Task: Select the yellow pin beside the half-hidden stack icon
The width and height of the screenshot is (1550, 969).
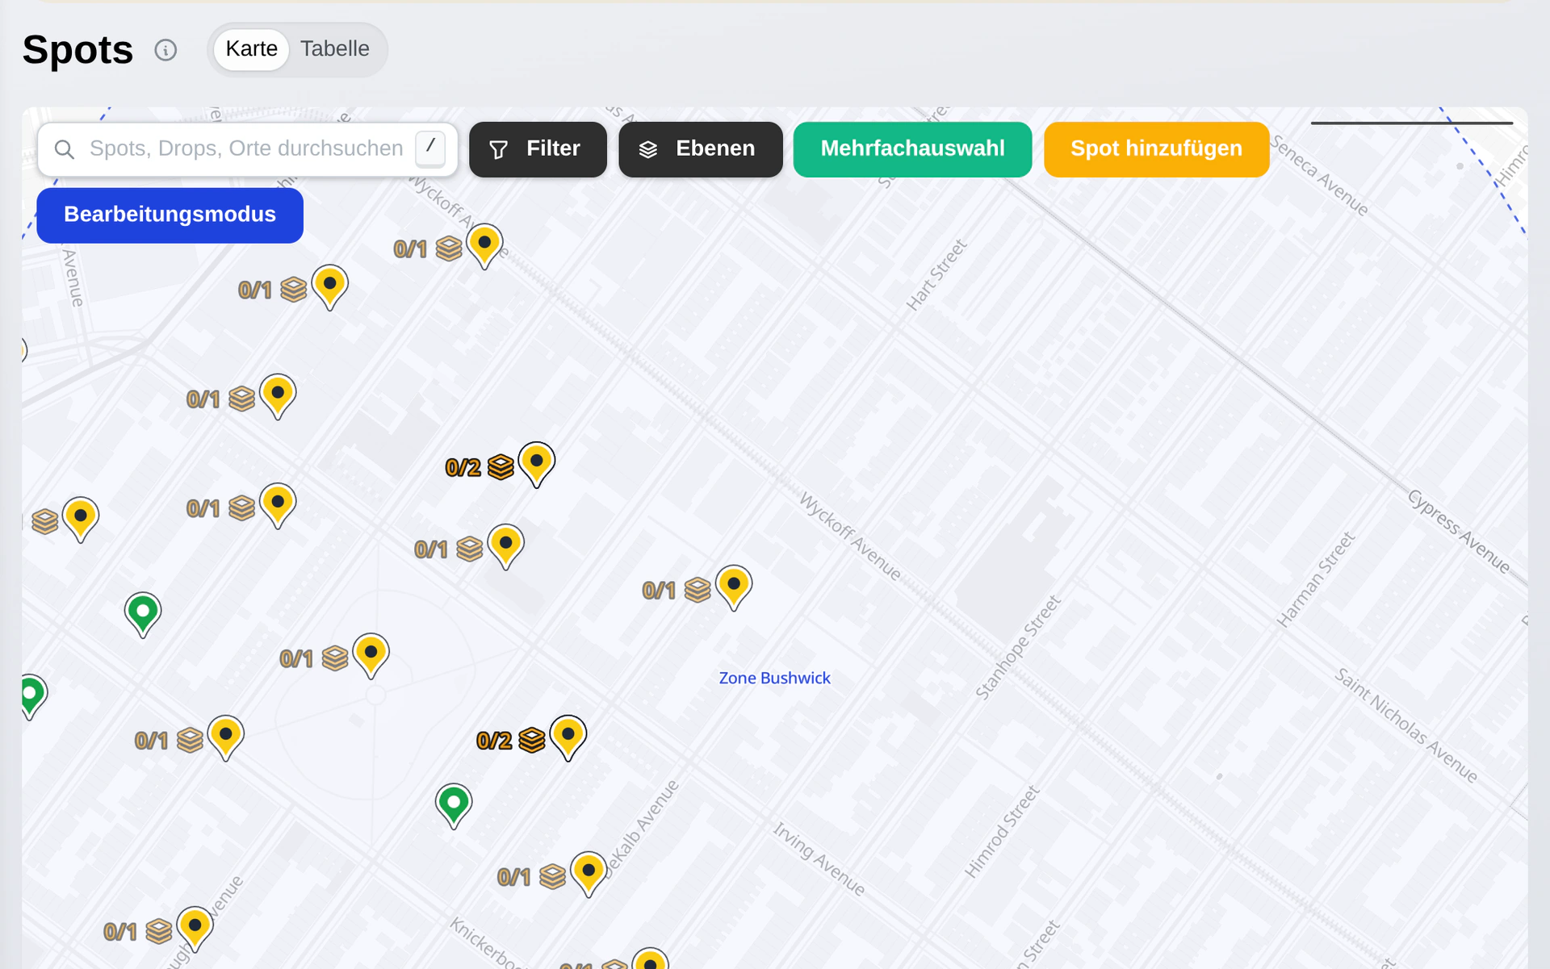Action: (81, 519)
